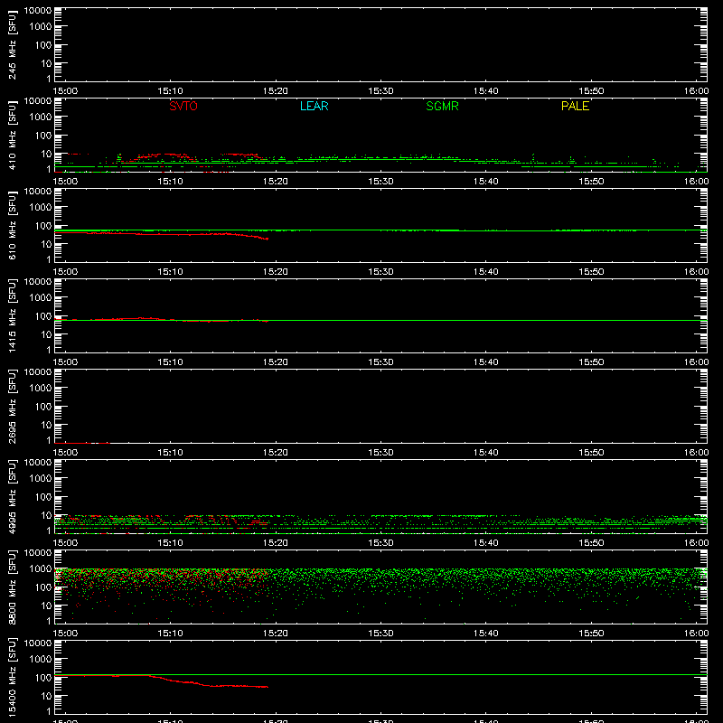
Task: Click 15:20 time label beneath 410 MHz panel
Action: pos(276,182)
